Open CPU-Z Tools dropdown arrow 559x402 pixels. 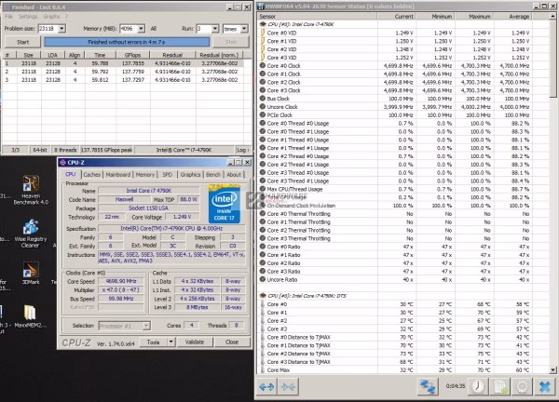pos(171,342)
